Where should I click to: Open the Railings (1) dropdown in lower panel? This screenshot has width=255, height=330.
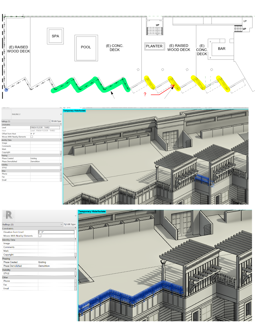point(61,224)
